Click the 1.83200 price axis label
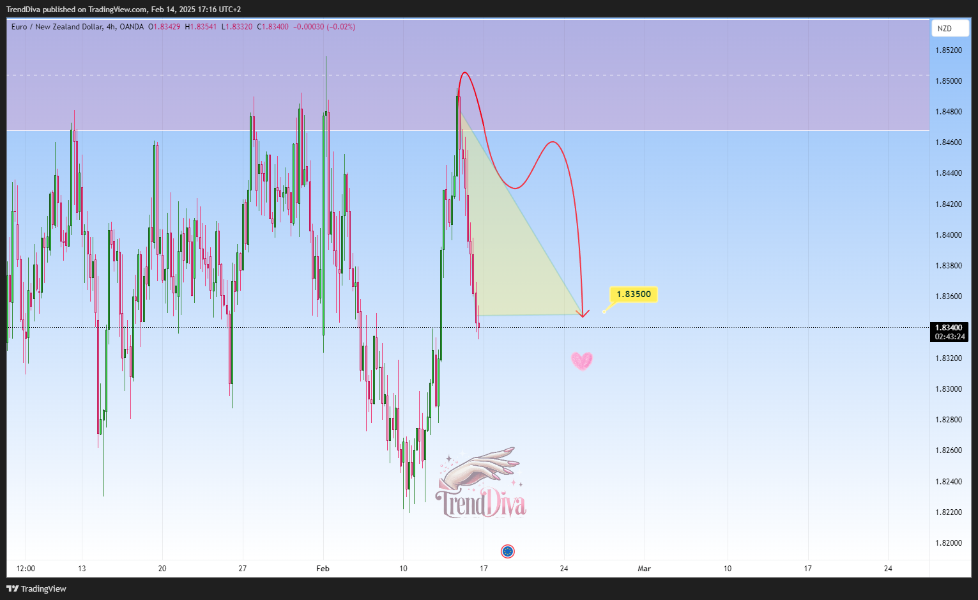The width and height of the screenshot is (978, 600). click(x=949, y=358)
